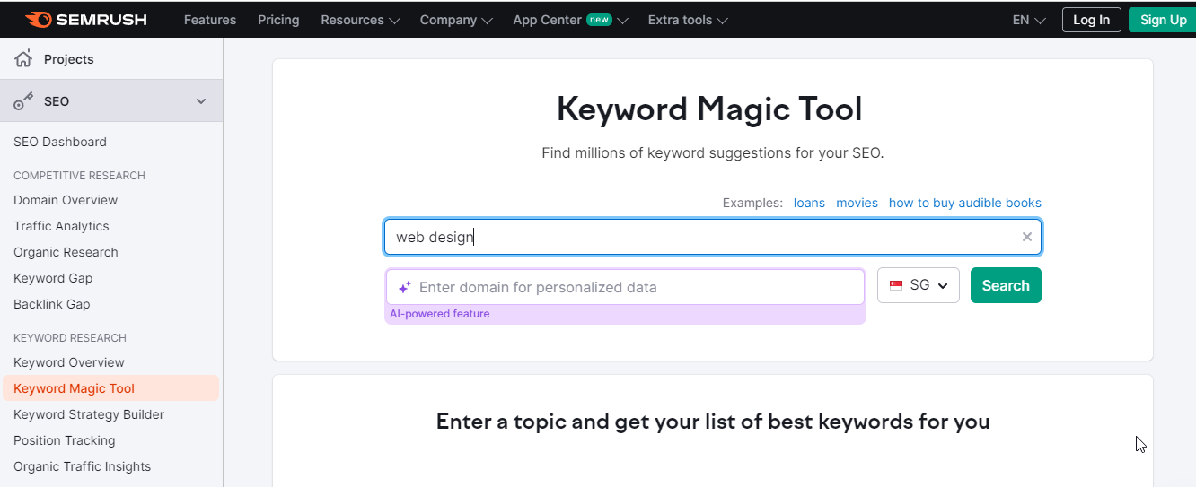Screen dimensions: 1196x487
Task: Click the SEO key icon in sidebar
Action: 23,101
